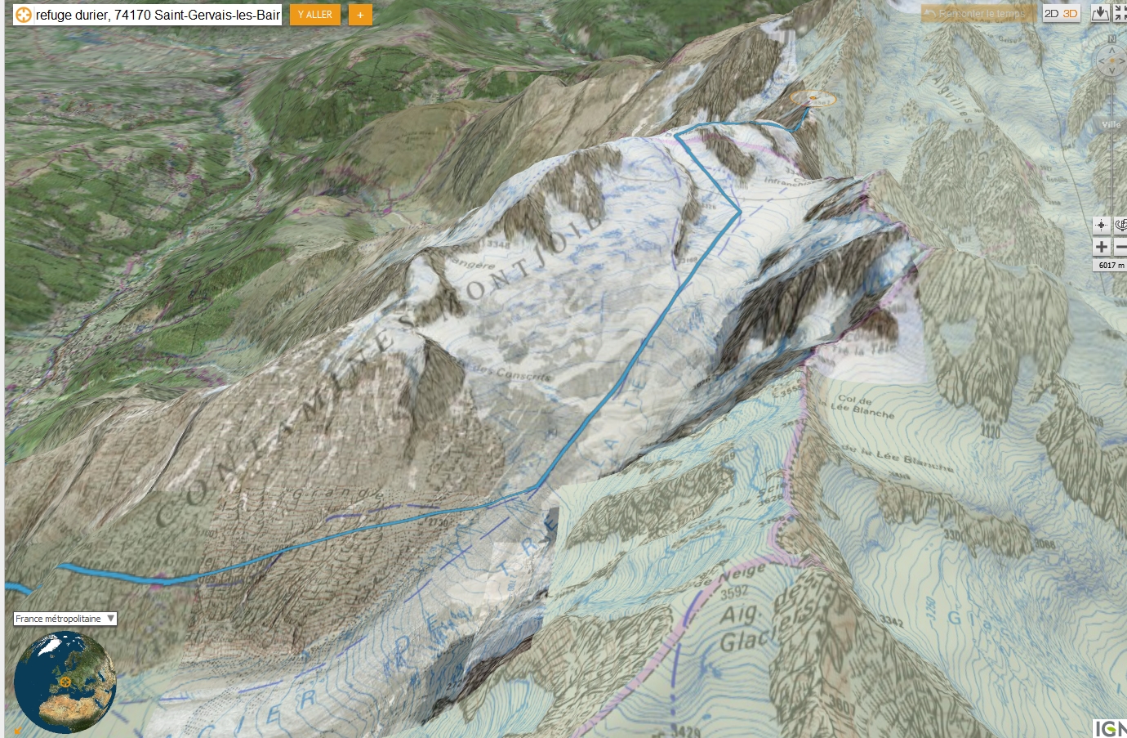The image size is (1127, 738).
Task: Click the orange geolocation target icon
Action: pyautogui.click(x=24, y=15)
